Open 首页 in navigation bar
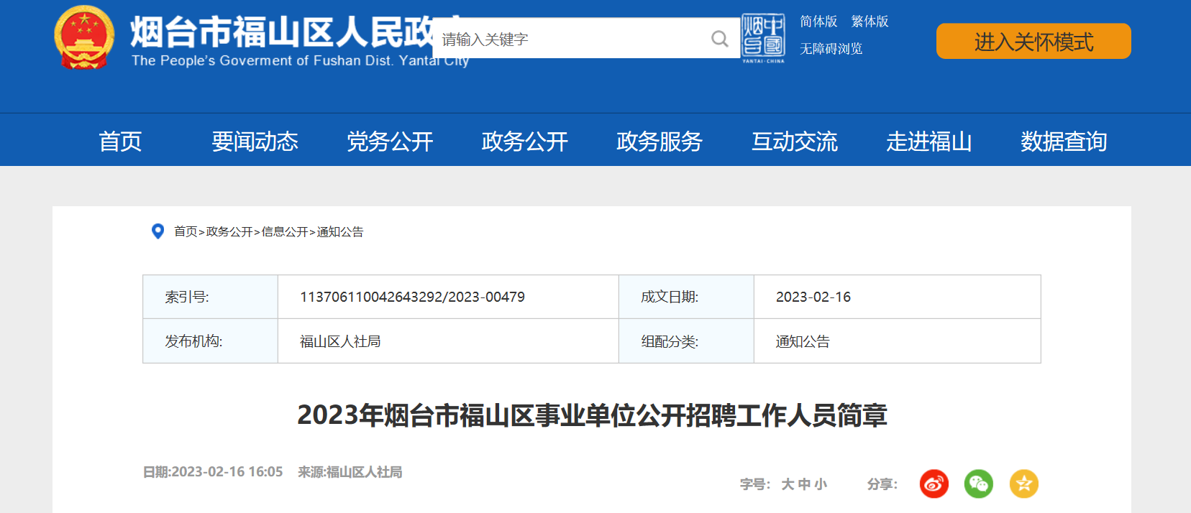 click(x=120, y=141)
